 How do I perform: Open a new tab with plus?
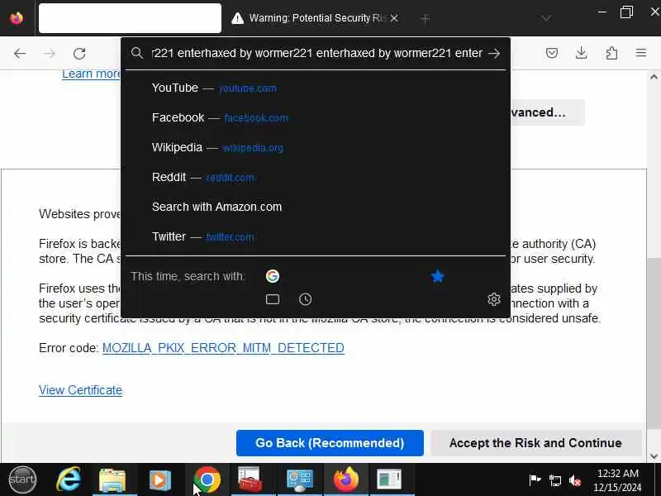point(425,18)
